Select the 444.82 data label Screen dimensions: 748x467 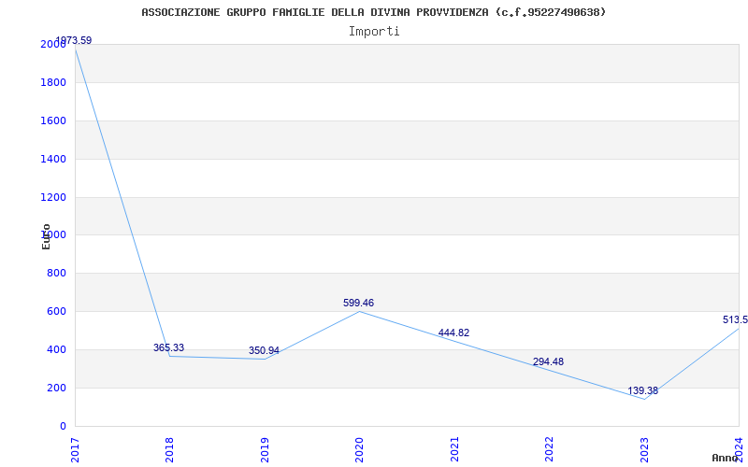[x=453, y=333]
